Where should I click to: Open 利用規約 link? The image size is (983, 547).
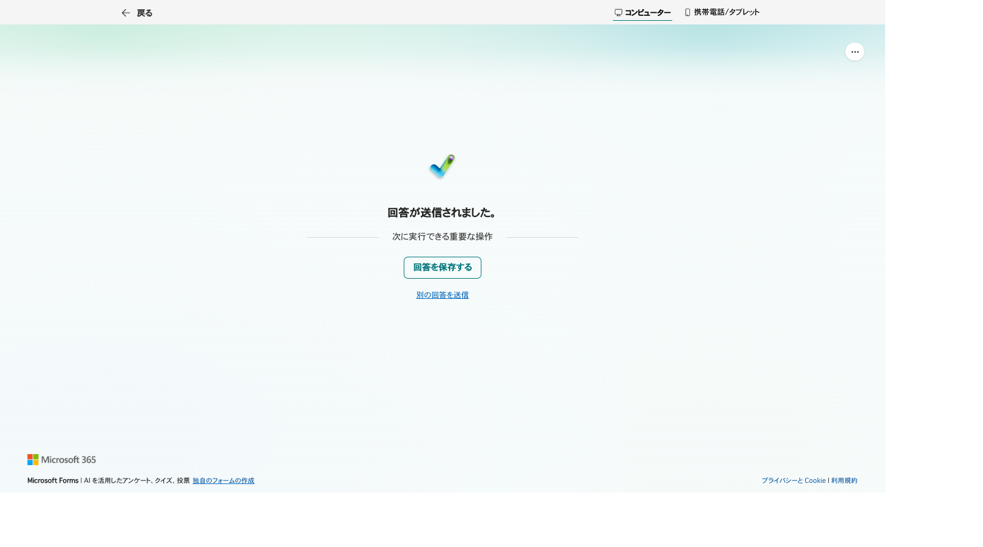(x=844, y=481)
